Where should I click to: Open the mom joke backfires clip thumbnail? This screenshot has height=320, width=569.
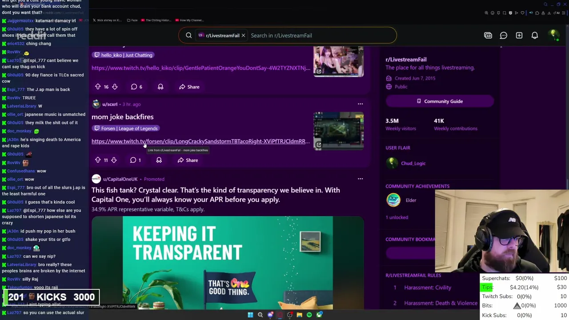pos(339,131)
